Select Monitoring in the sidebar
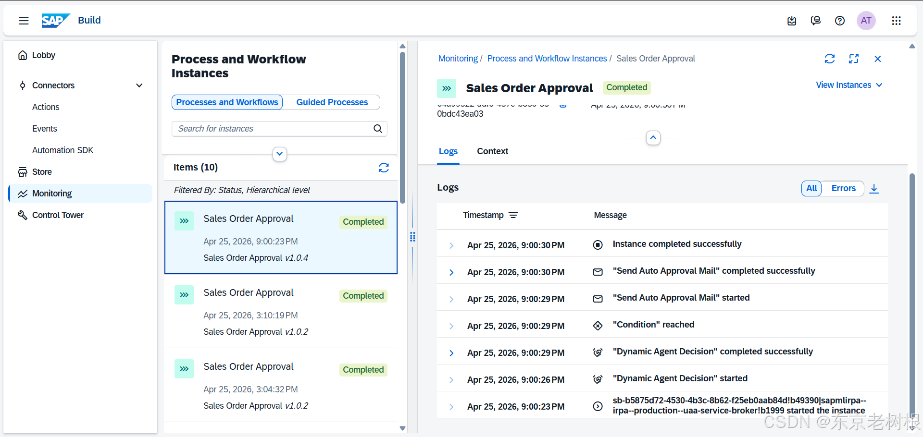The height and width of the screenshot is (437, 923). click(80, 194)
